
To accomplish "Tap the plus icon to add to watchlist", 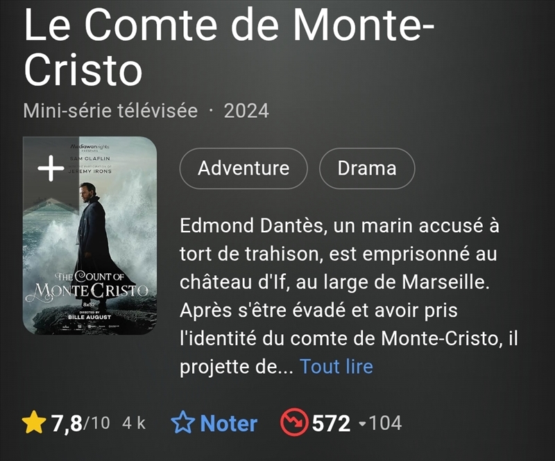I will (51, 168).
